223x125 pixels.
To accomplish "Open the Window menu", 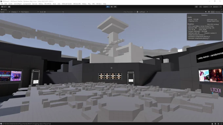I will click(x=99, y=4).
